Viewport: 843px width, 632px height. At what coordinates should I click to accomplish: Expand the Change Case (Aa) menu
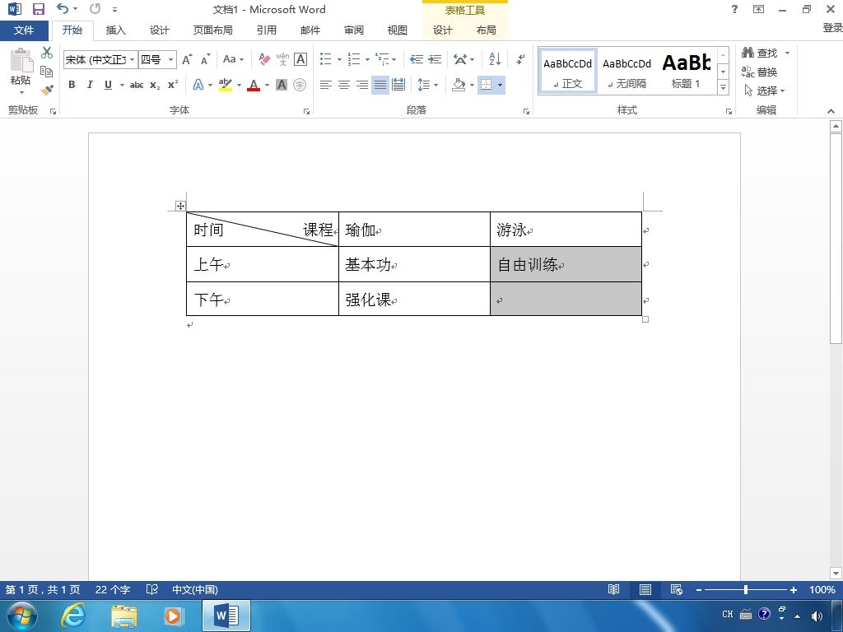coord(233,59)
